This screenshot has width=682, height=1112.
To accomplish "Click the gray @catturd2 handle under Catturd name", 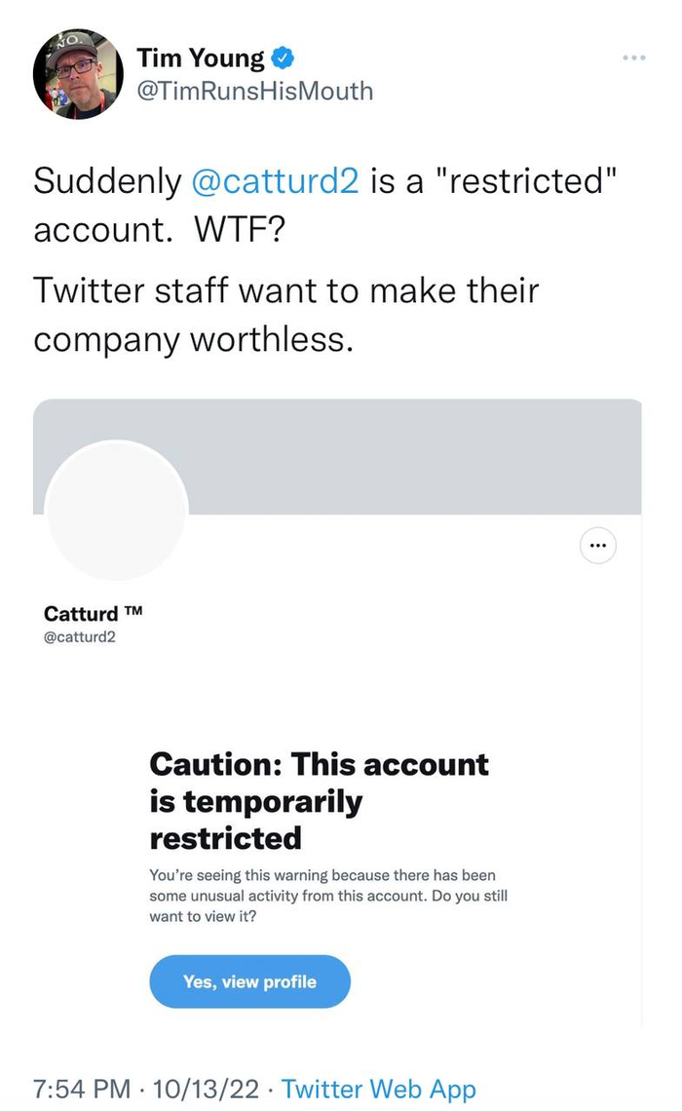I will pyautogui.click(x=80, y=637).
